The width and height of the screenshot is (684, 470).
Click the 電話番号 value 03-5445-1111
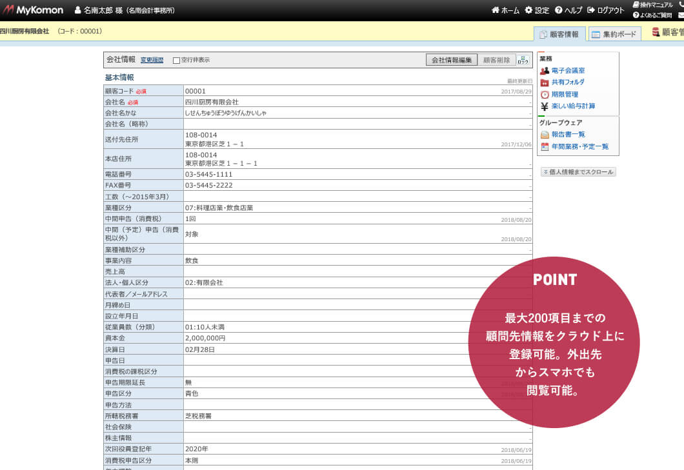tap(208, 175)
